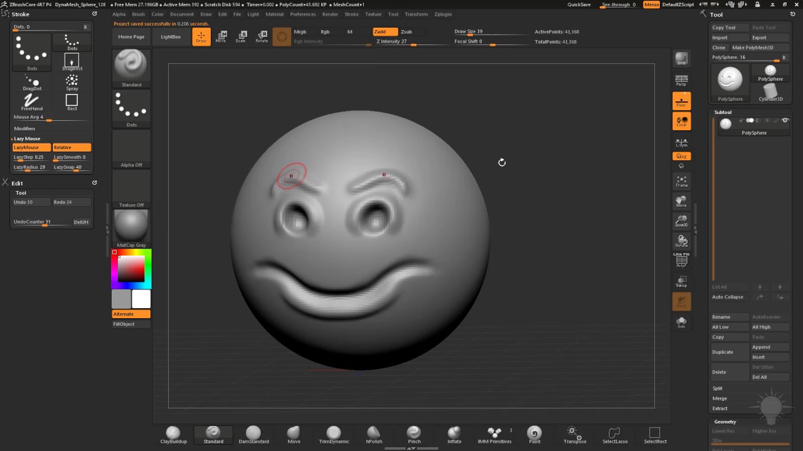Open the Zplugin menu
Screen dimensions: 803x451
tap(443, 14)
